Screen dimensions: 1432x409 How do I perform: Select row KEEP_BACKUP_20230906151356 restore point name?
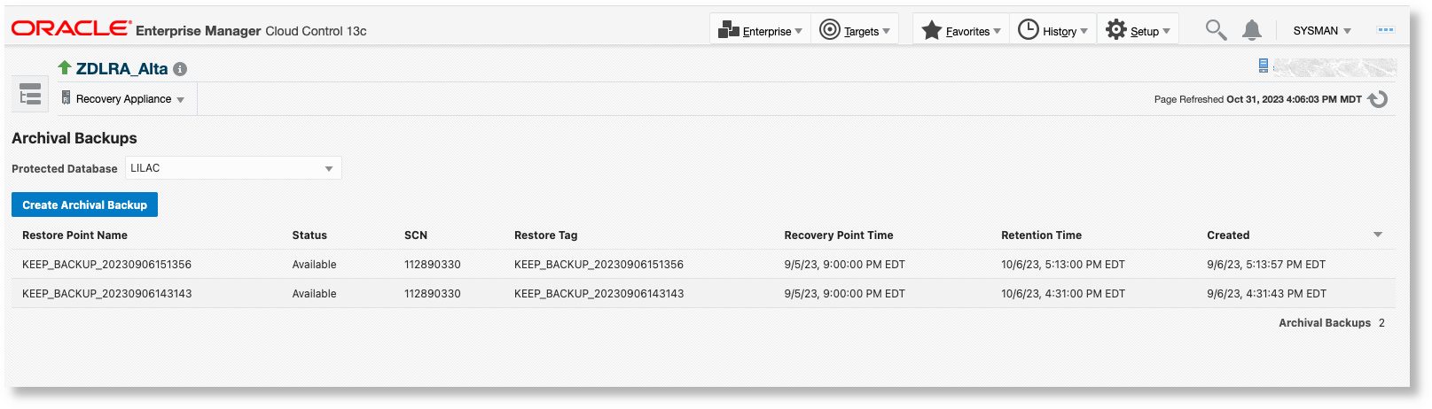(106, 265)
